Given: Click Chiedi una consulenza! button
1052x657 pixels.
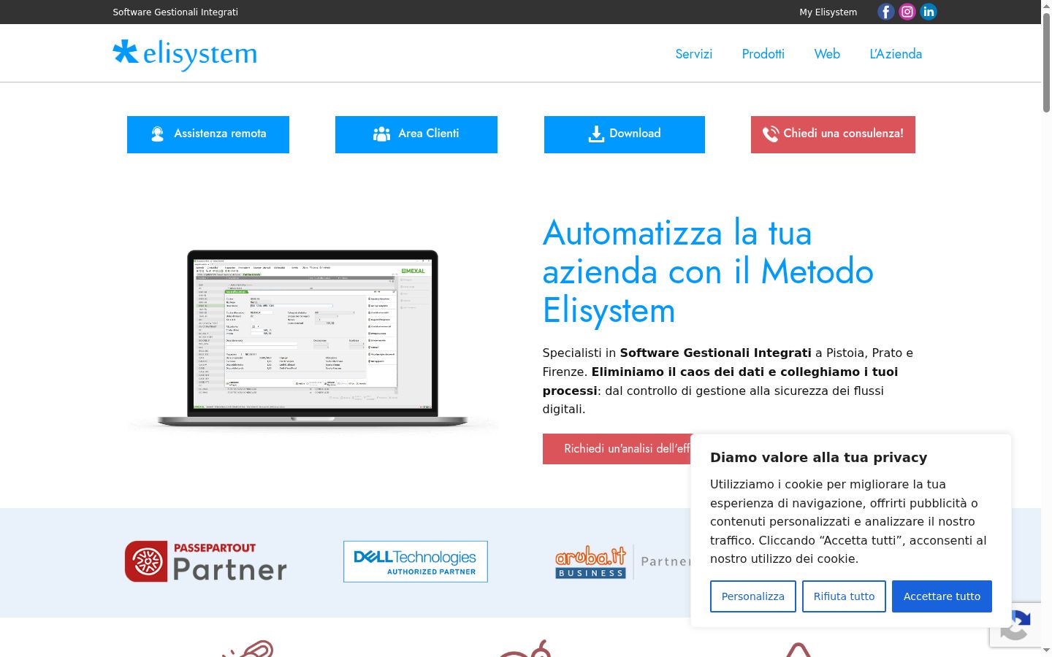Looking at the screenshot, I should tap(833, 134).
